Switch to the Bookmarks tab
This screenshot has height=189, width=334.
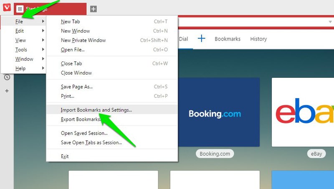228,39
